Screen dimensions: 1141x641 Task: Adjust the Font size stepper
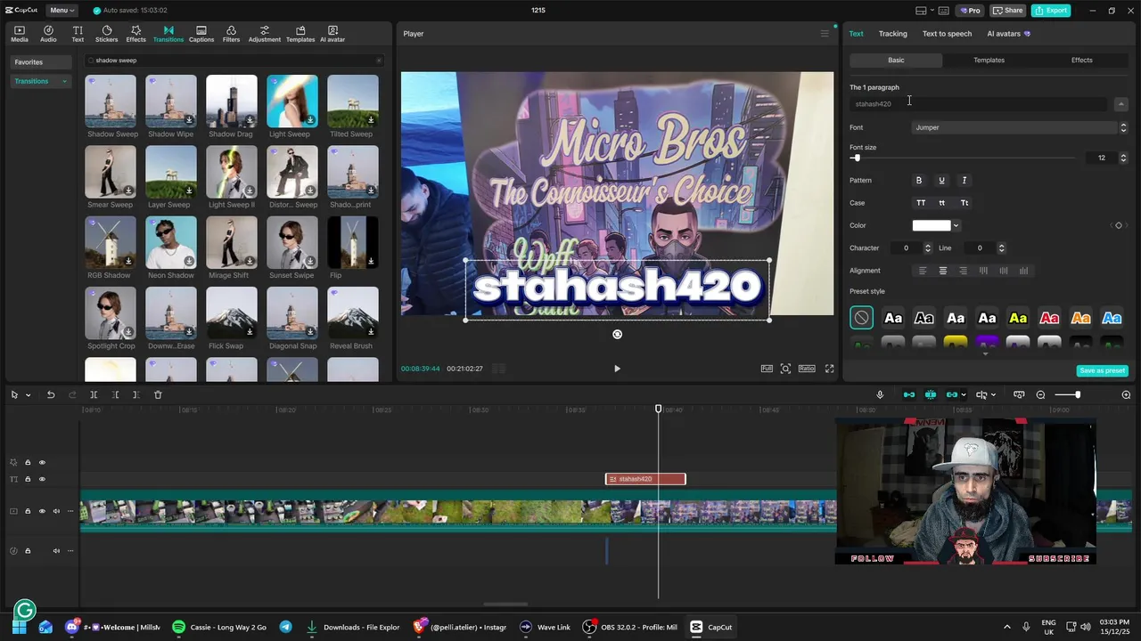click(1123, 158)
